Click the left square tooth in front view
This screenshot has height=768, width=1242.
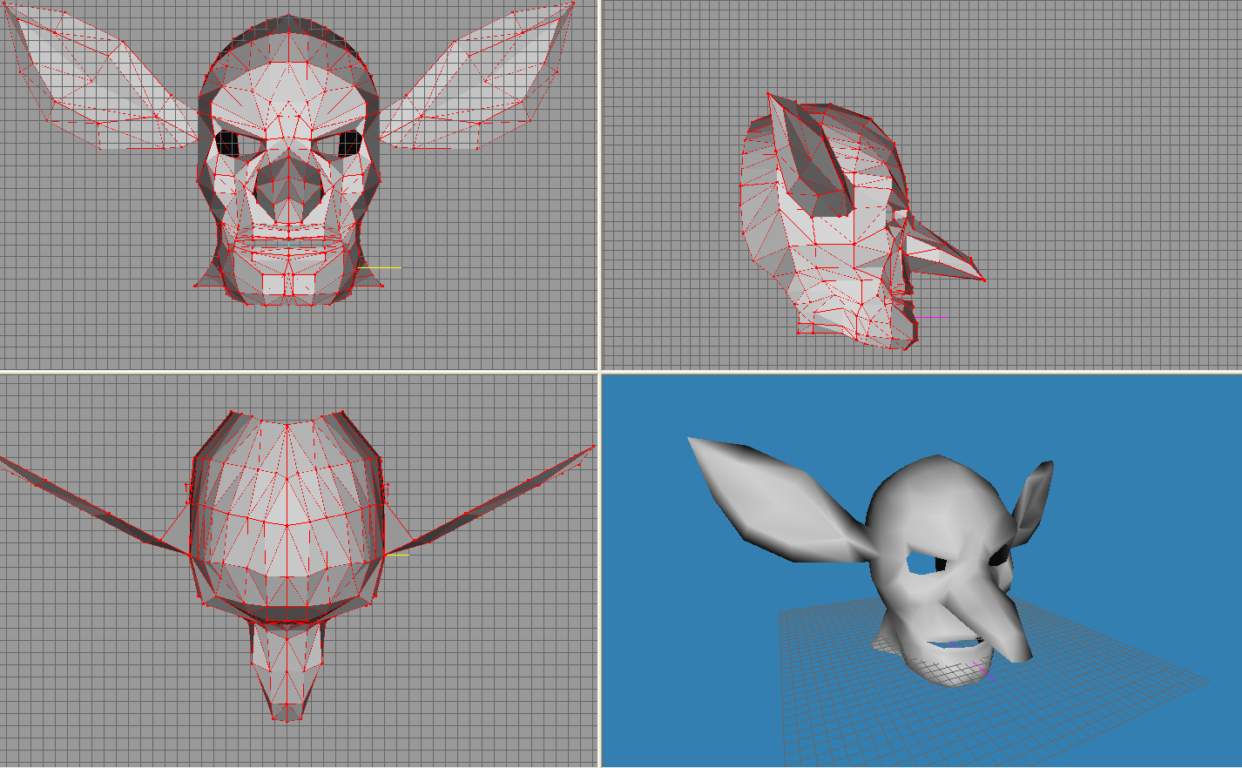pyautogui.click(x=273, y=284)
